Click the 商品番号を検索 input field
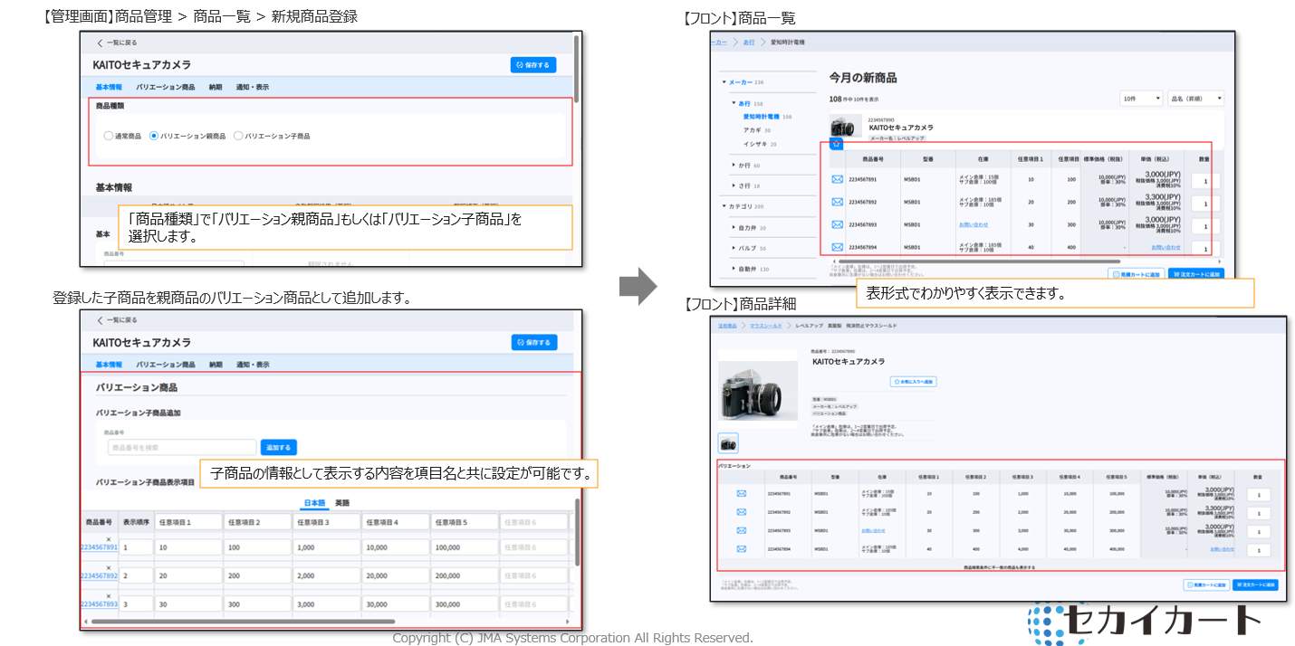Screen dimensions: 1295x646 coord(181,447)
